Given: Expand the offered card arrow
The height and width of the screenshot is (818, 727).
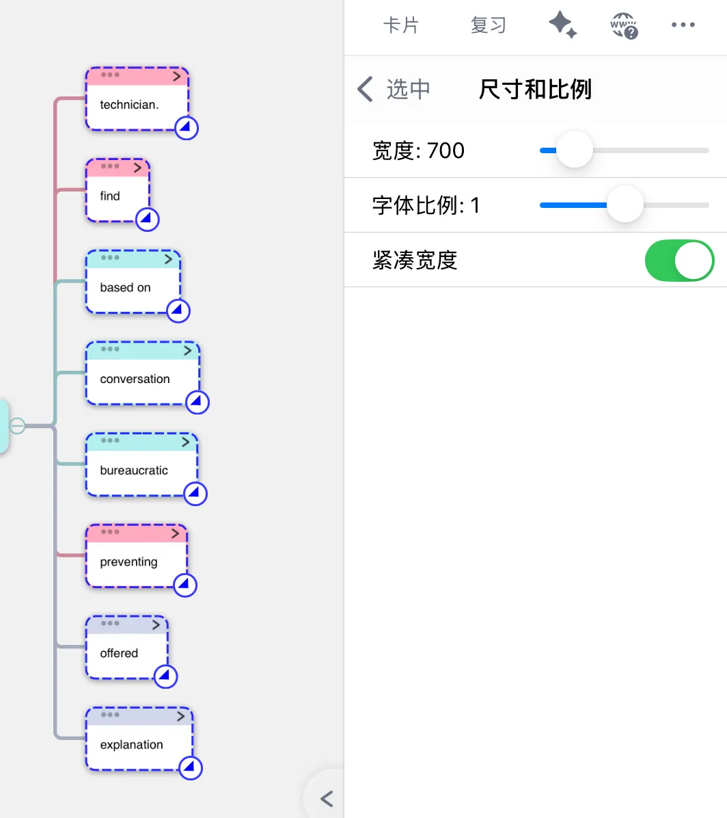Looking at the screenshot, I should point(156,624).
